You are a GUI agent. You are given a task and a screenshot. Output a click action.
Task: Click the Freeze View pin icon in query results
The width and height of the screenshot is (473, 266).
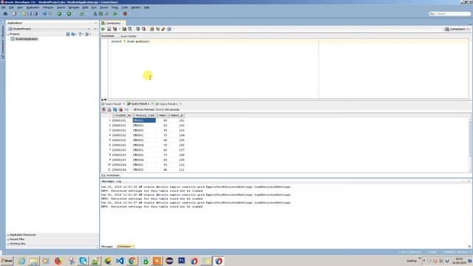click(x=103, y=109)
